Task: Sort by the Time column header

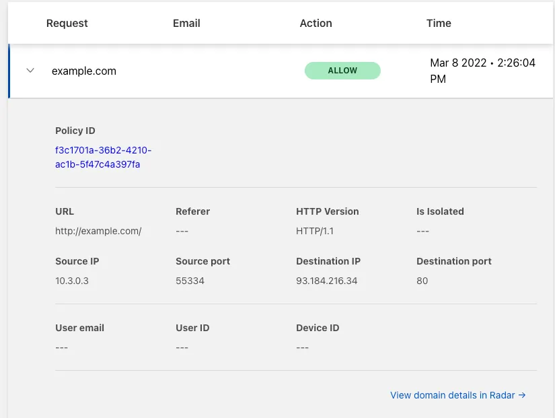Action: (439, 23)
